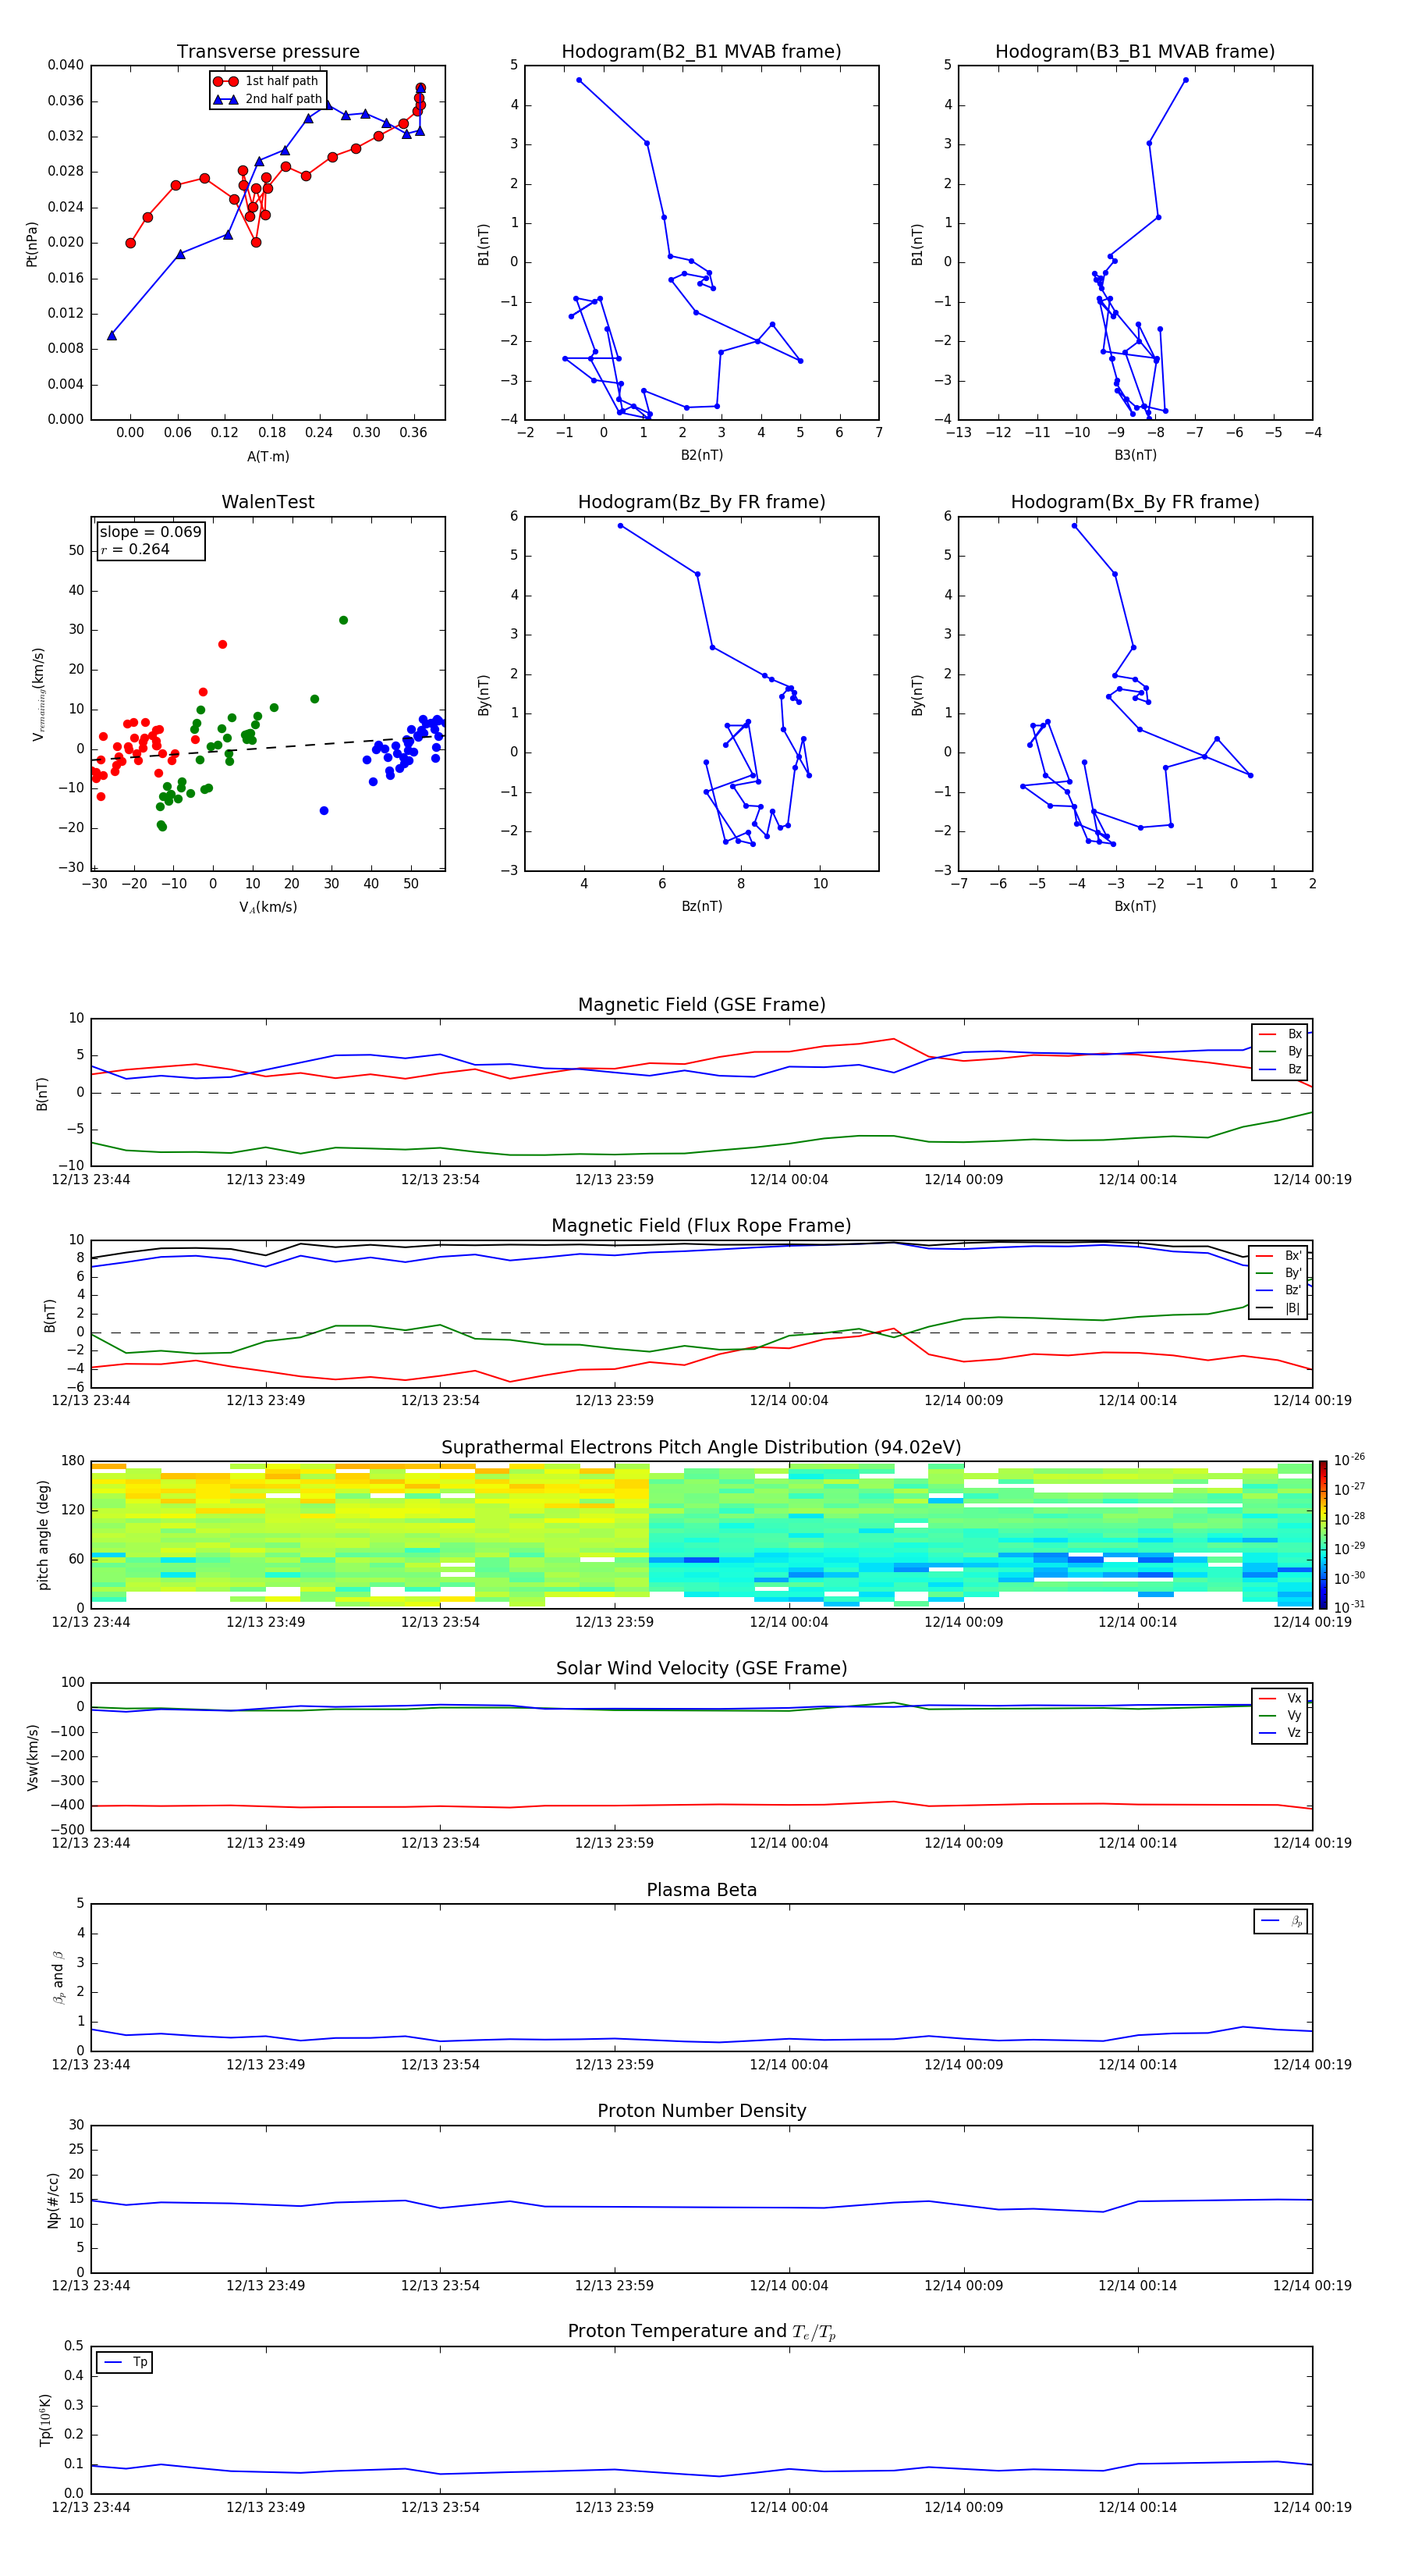The height and width of the screenshot is (2576, 1404).
Task: Click the "B3(nT)" x-axis label
Action: click(1135, 455)
